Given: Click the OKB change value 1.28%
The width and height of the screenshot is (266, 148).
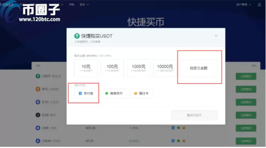Looking at the screenshot, I should point(134,128).
